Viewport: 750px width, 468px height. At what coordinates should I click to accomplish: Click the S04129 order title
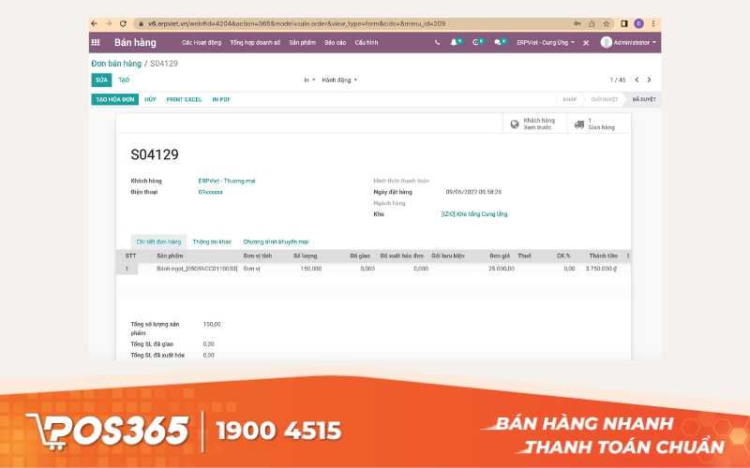(x=155, y=154)
